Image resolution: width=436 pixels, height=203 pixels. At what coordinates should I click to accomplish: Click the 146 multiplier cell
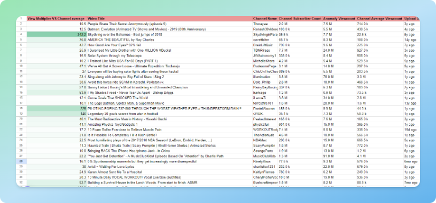tap(57, 113)
